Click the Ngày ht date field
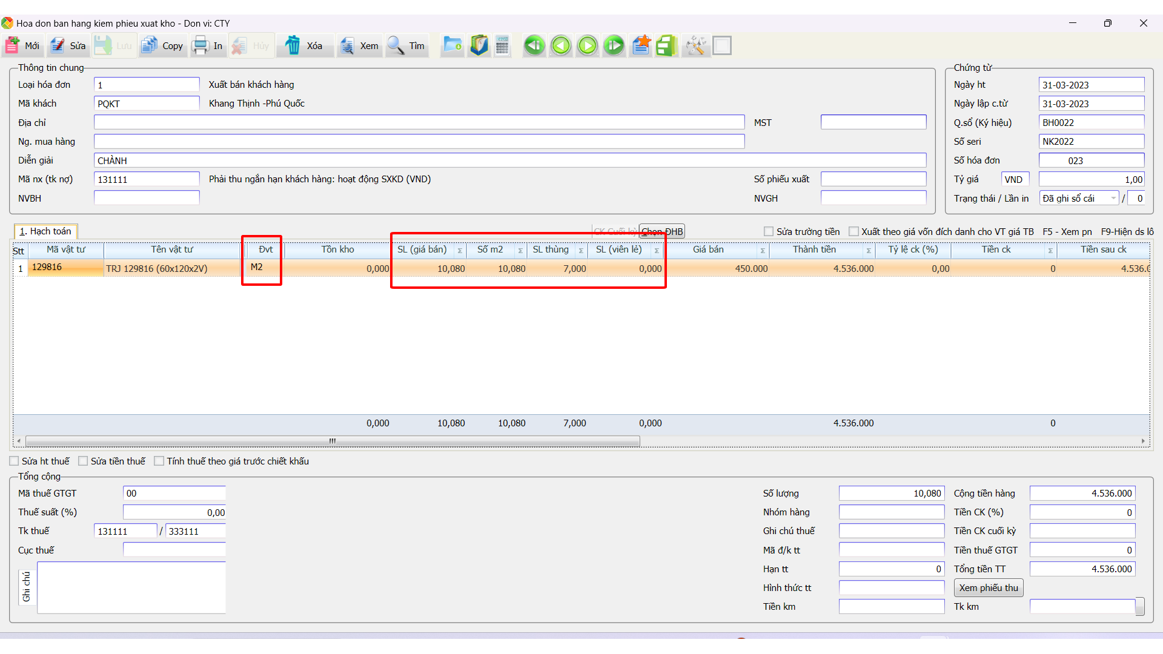 (1092, 85)
